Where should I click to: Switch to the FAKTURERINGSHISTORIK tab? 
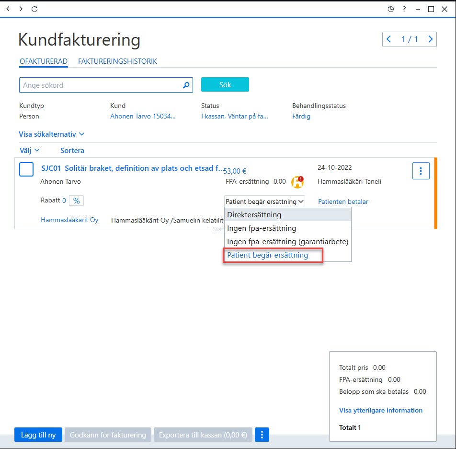(x=117, y=61)
